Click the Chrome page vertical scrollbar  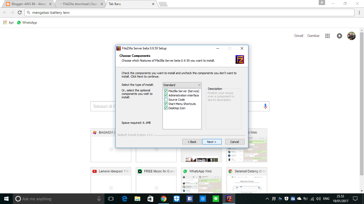(x=362, y=104)
